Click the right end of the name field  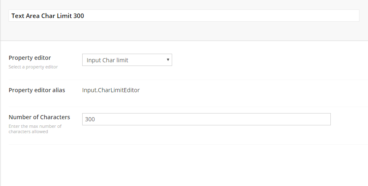[352, 16]
